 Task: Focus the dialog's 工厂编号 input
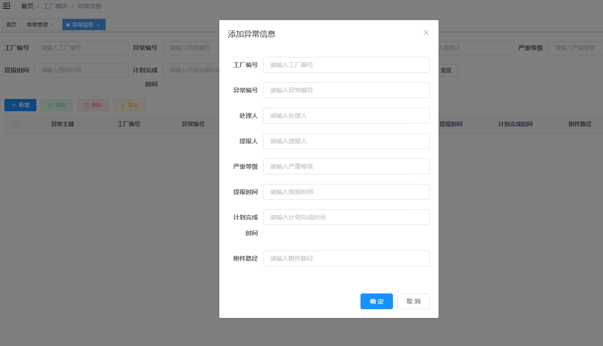346,65
